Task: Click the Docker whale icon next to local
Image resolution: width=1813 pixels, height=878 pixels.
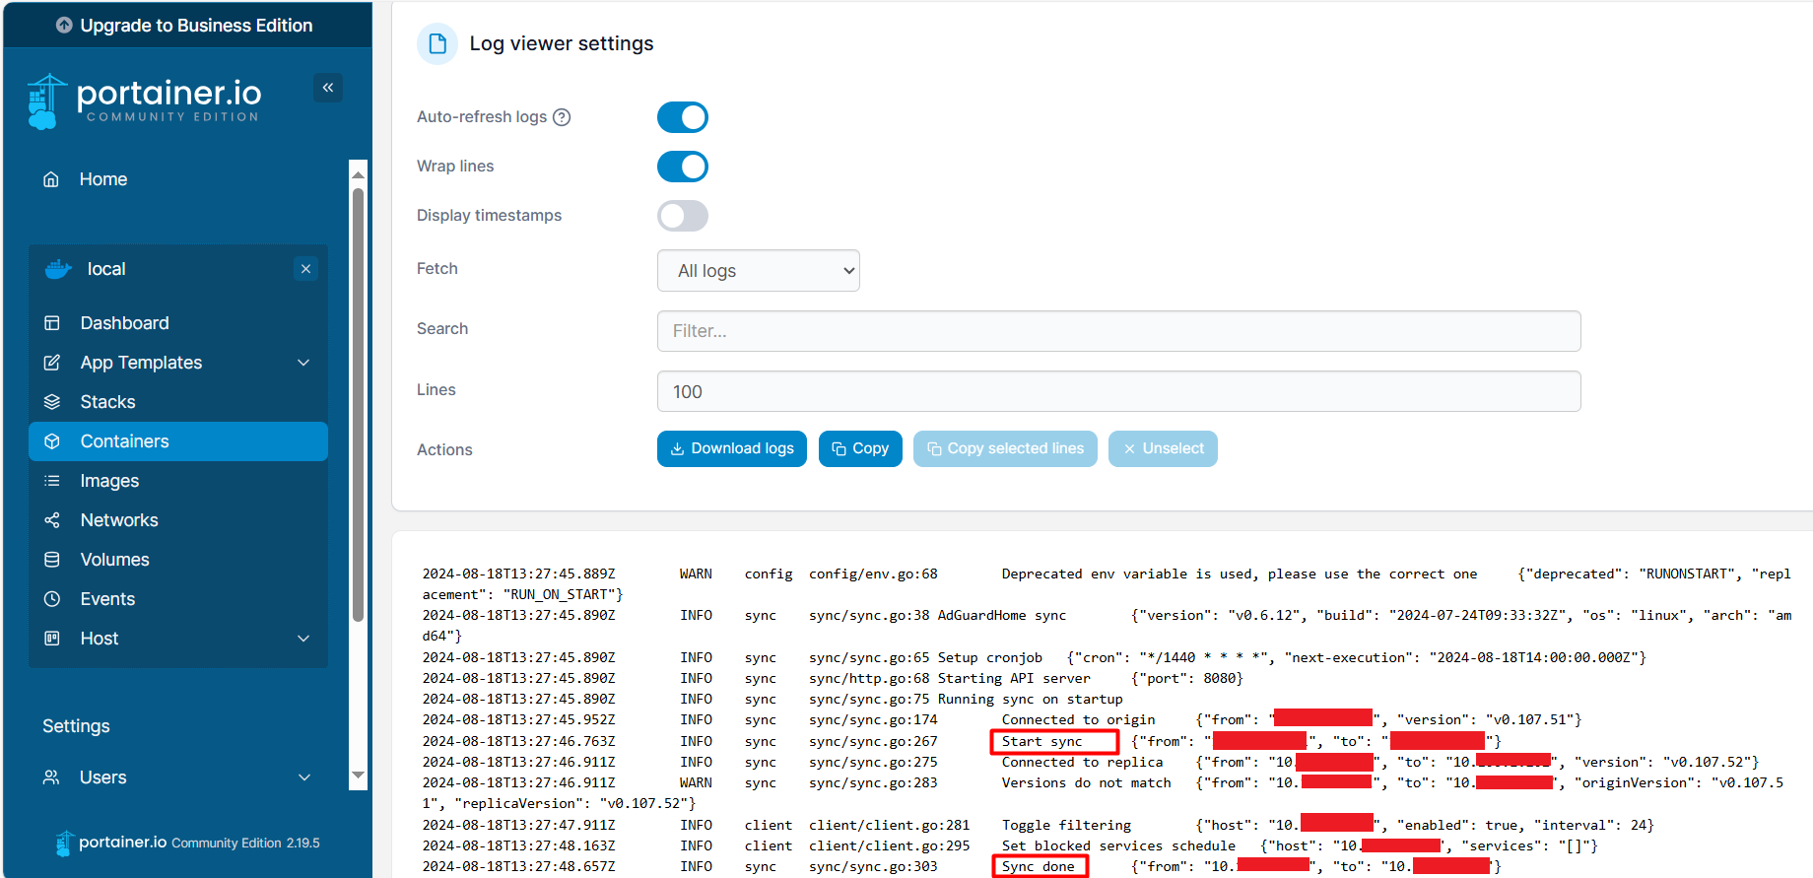Action: pyautogui.click(x=59, y=269)
